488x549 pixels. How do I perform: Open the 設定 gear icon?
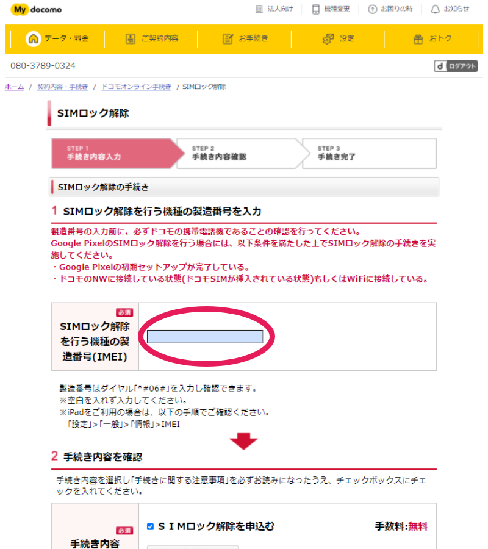[x=327, y=38]
